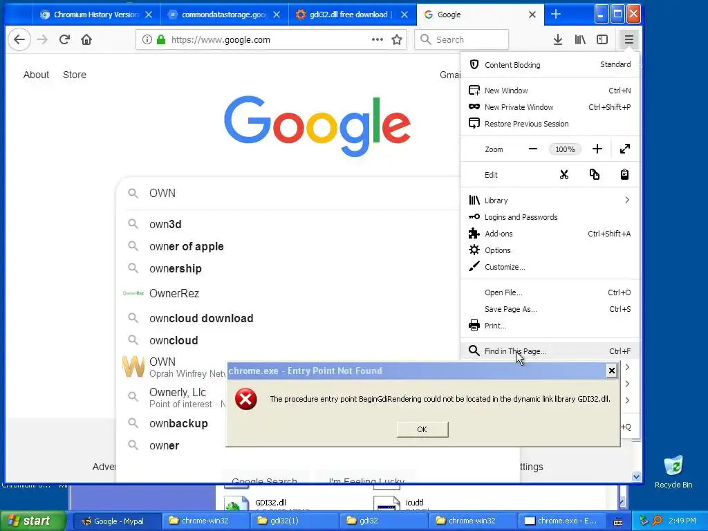
Task: Decrease zoom with the minus button
Action: 533,149
